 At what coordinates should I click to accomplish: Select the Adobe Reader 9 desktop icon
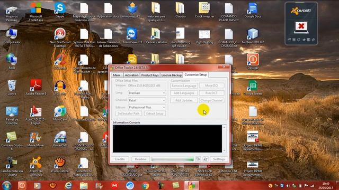(36, 87)
